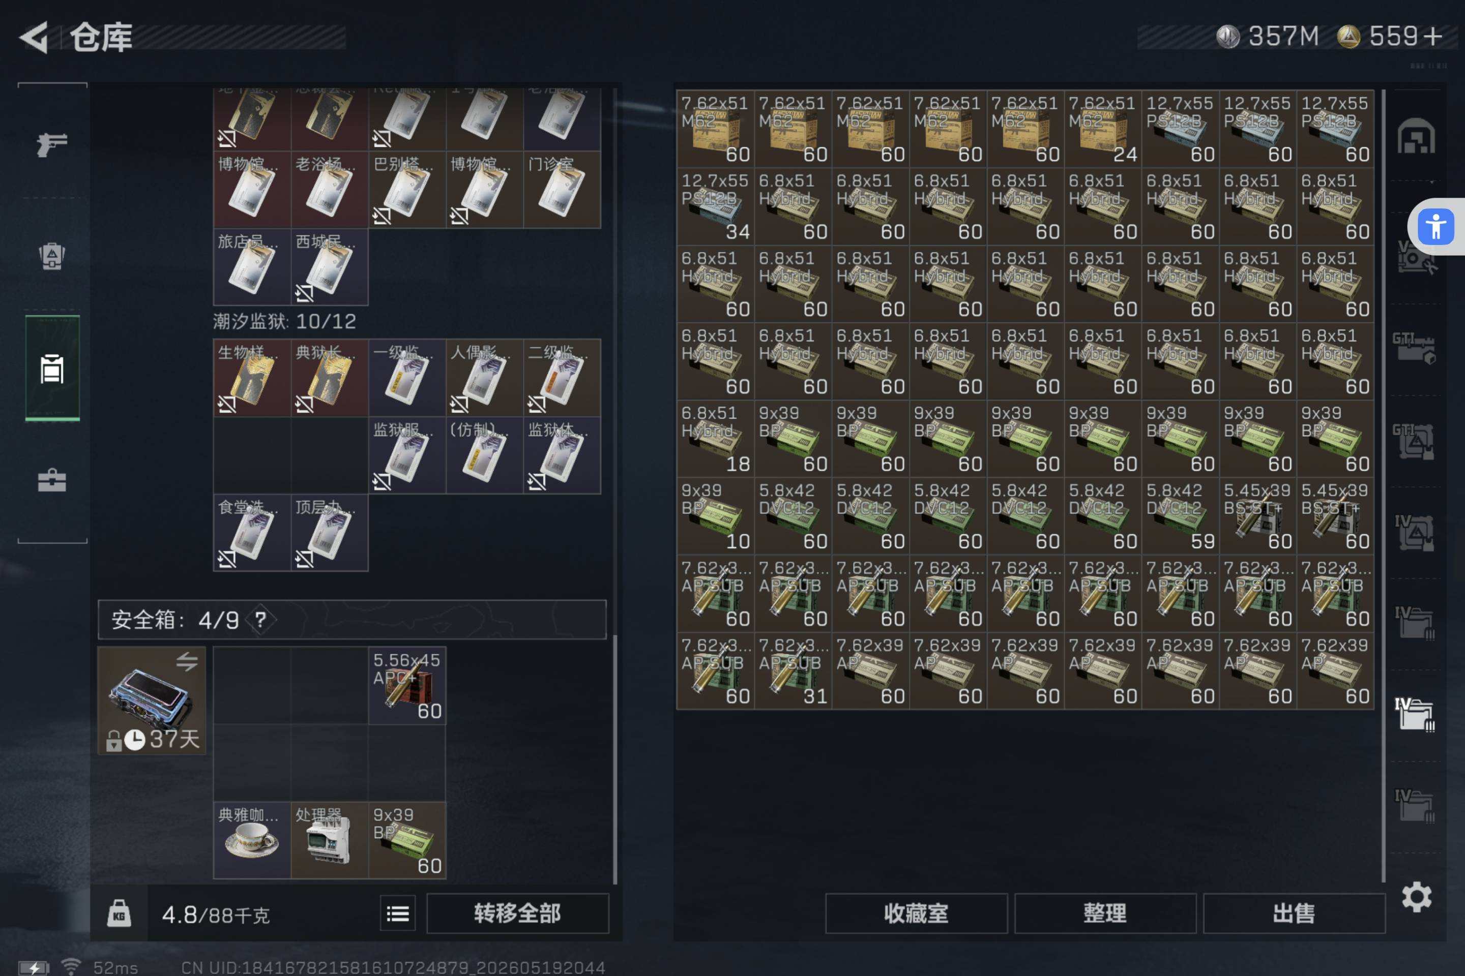Tap the Wi-Fi signal icon

[x=71, y=967]
